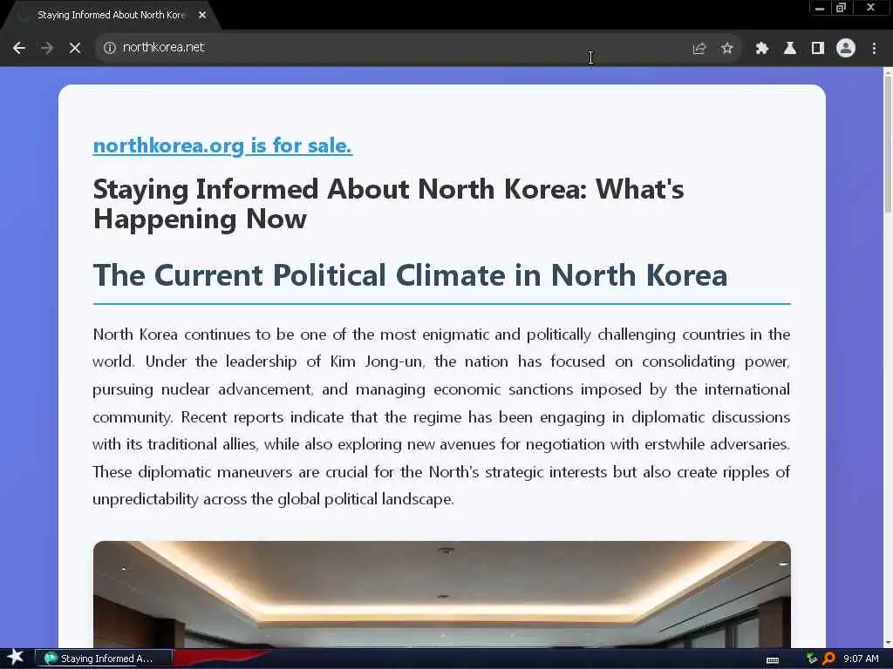Viewport: 893px width, 669px height.
Task: Click the orange magnifier tray icon
Action: 829,659
